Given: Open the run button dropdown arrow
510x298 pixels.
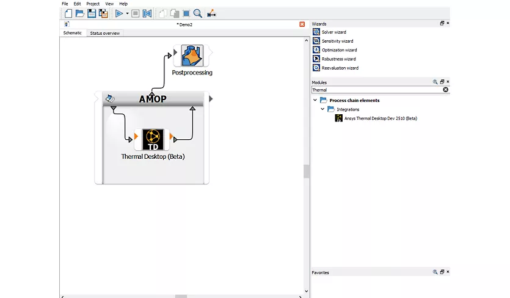Looking at the screenshot, I should coord(127,13).
